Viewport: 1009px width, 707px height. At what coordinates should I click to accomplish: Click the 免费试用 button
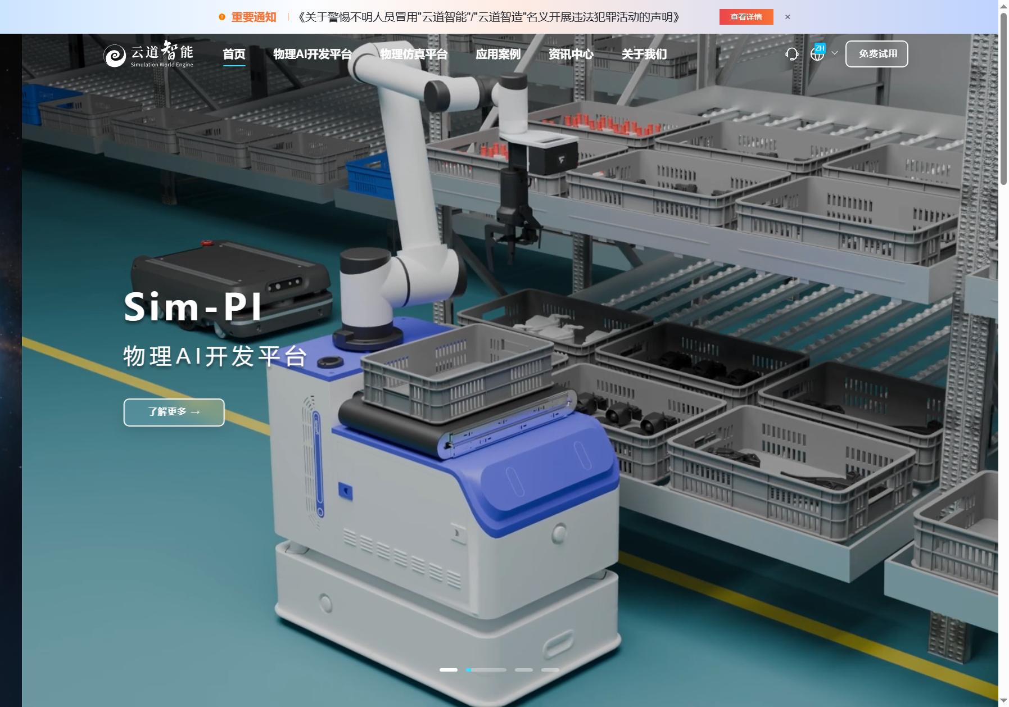point(877,54)
